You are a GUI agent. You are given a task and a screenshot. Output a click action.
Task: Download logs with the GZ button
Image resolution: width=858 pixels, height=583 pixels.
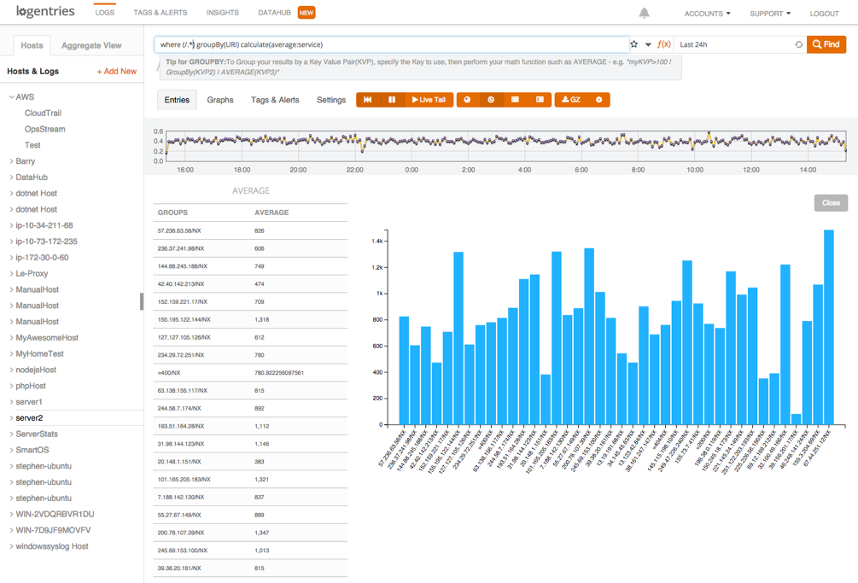[571, 100]
